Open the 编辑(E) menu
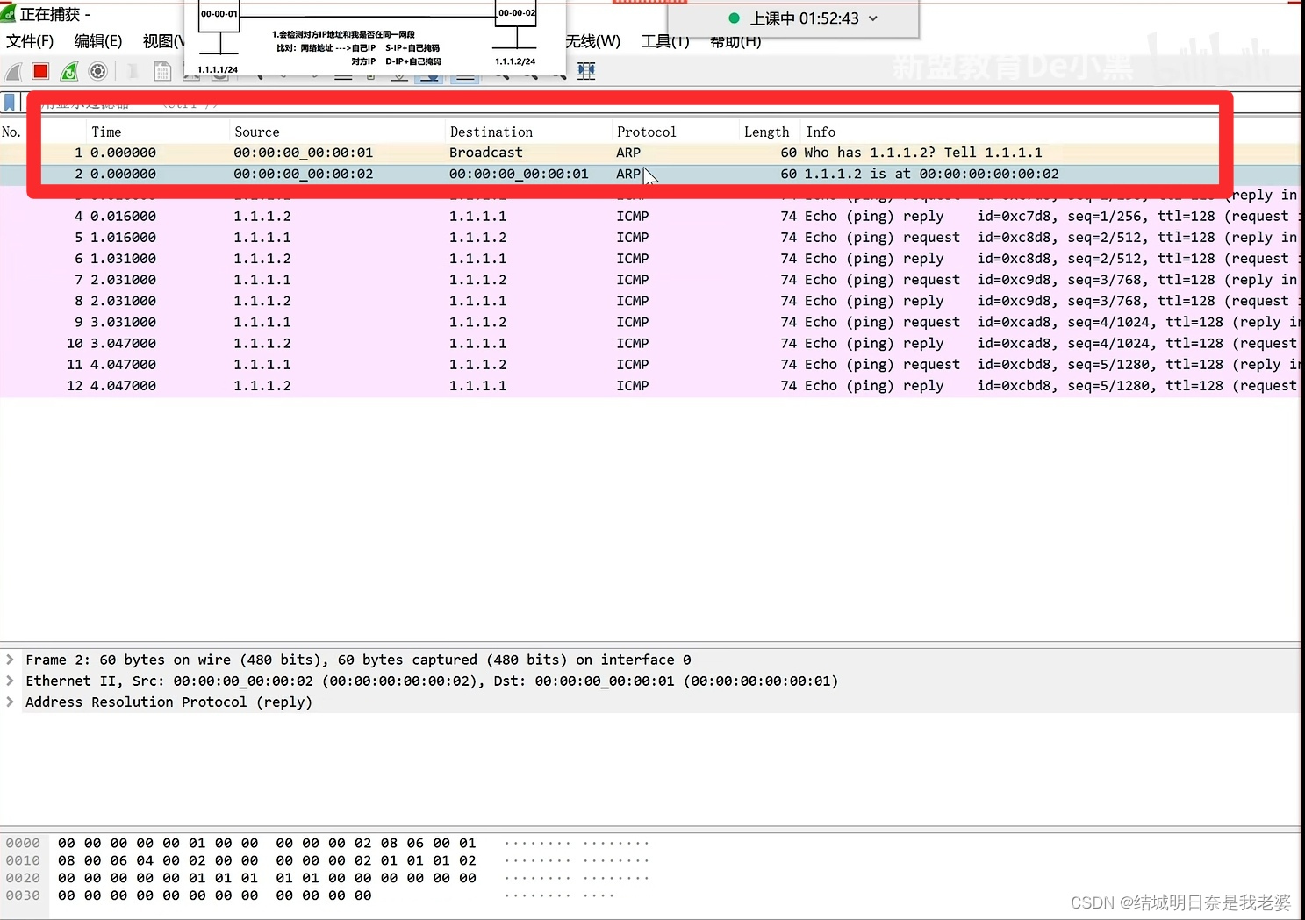1305x920 pixels. [98, 41]
